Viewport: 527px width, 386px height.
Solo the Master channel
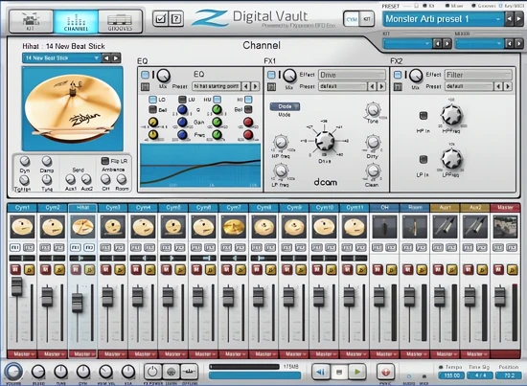[513, 269]
